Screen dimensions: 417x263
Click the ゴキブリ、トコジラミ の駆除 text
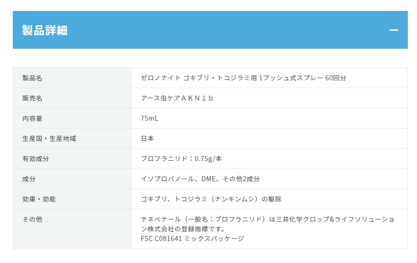(211, 199)
